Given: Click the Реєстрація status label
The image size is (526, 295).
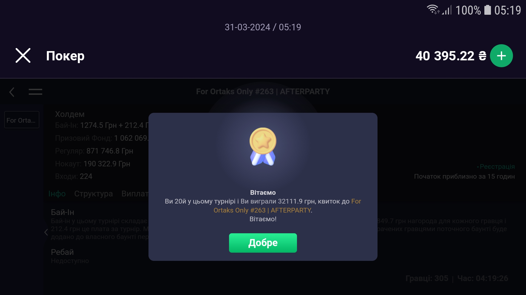Looking at the screenshot, I should 496,166.
